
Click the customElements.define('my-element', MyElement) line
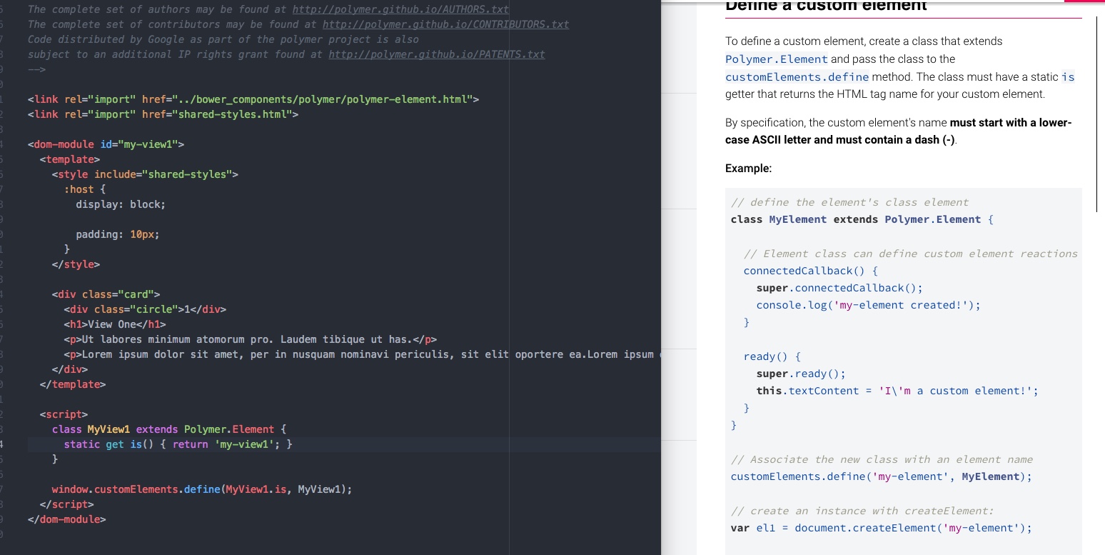coord(882,476)
